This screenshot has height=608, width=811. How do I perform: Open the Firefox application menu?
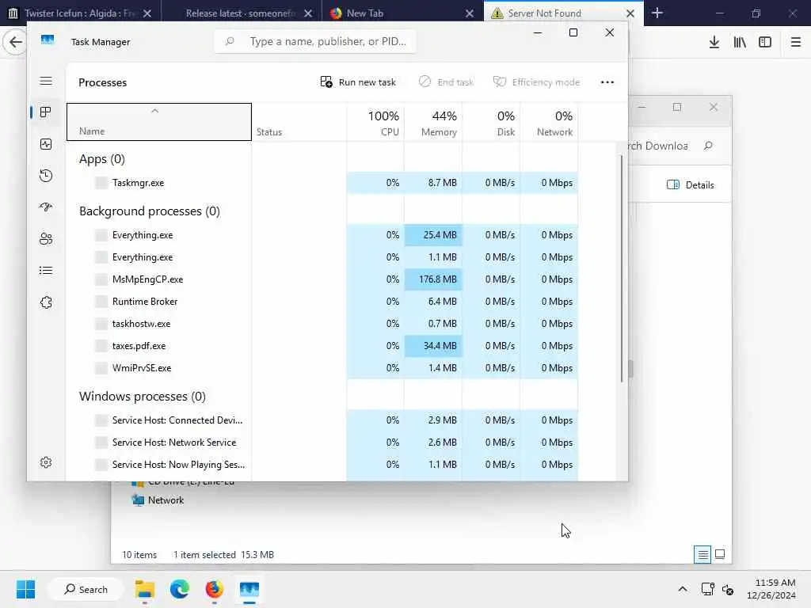pyautogui.click(x=796, y=43)
